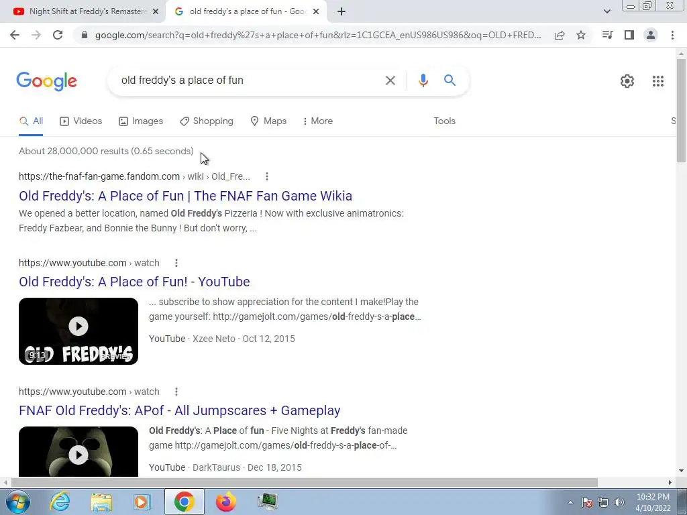Select the All results tab
Screen dimensions: 687x515
[x=31, y=121]
